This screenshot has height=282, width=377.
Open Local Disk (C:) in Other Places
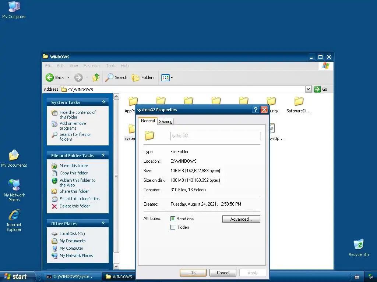pyautogui.click(x=72, y=234)
